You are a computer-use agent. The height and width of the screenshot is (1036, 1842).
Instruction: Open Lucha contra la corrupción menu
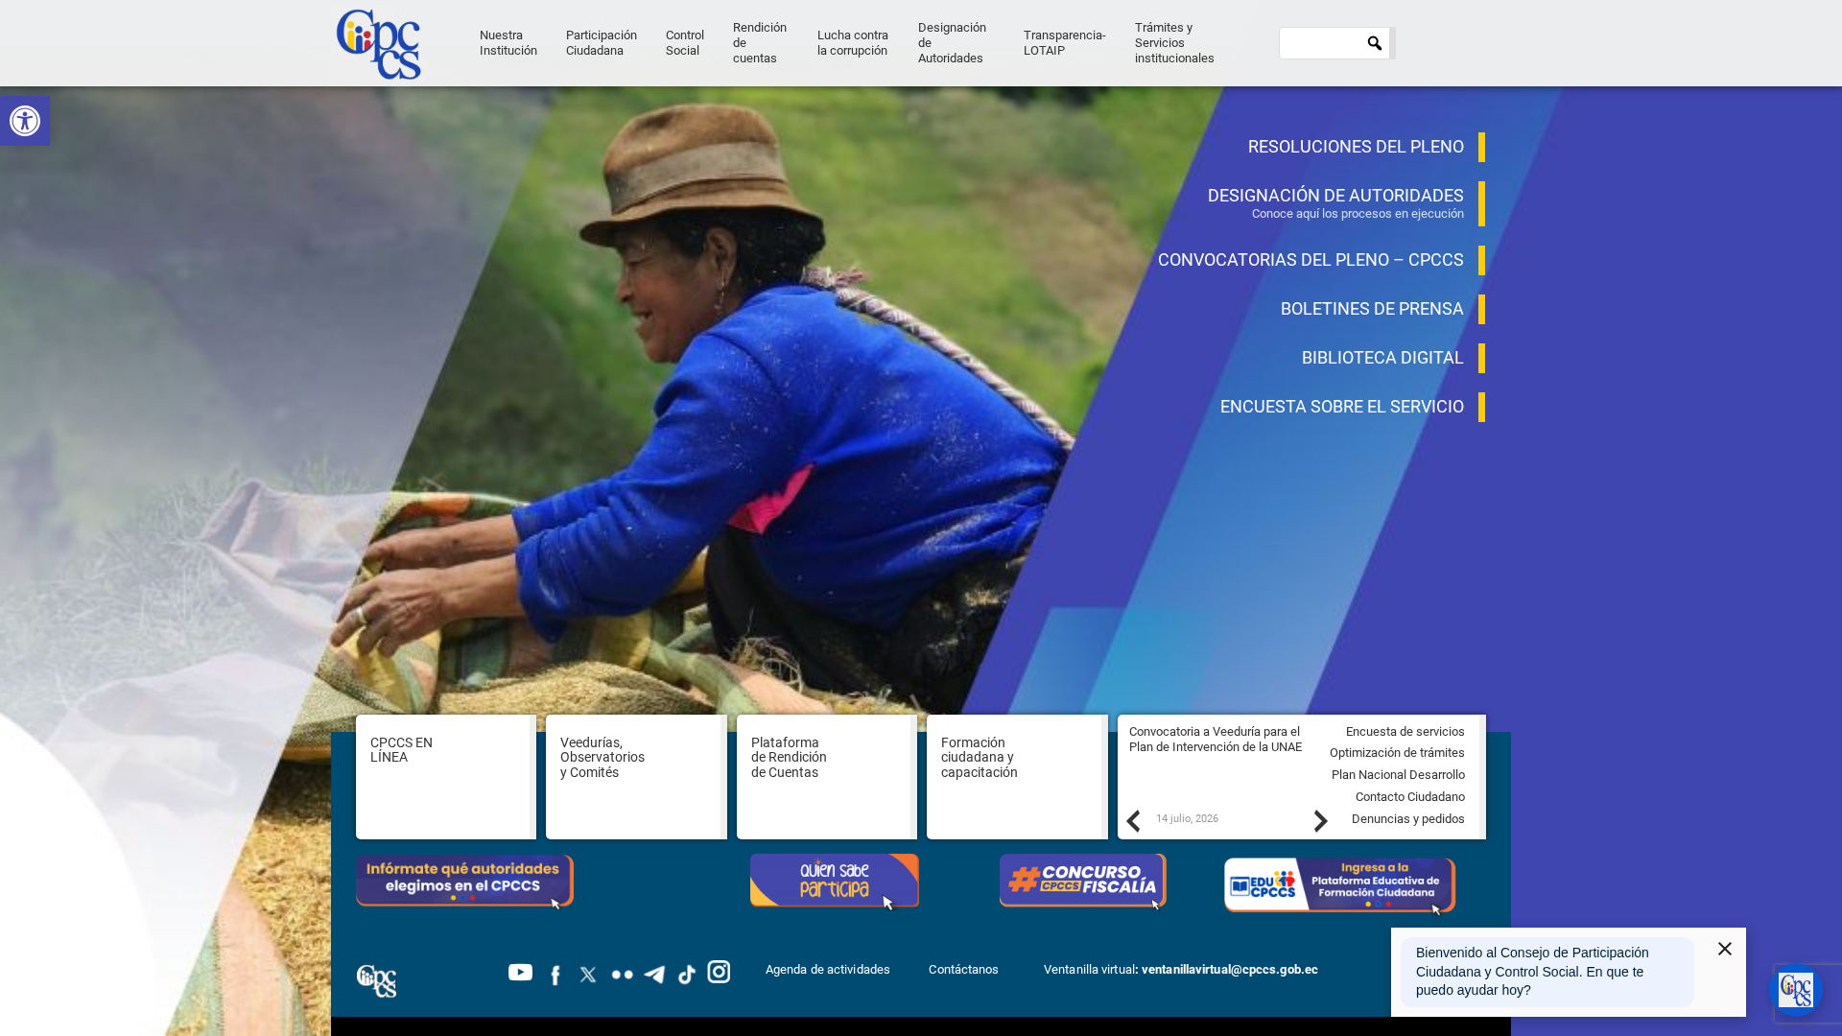click(x=853, y=43)
